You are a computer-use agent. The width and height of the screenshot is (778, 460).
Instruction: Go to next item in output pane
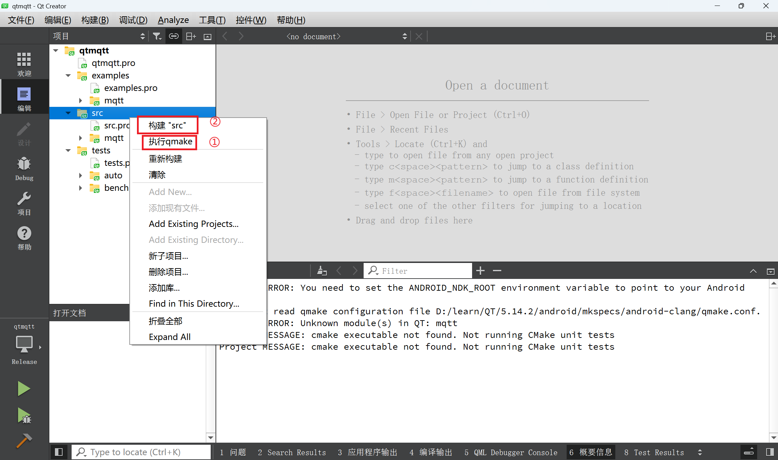[x=355, y=271]
